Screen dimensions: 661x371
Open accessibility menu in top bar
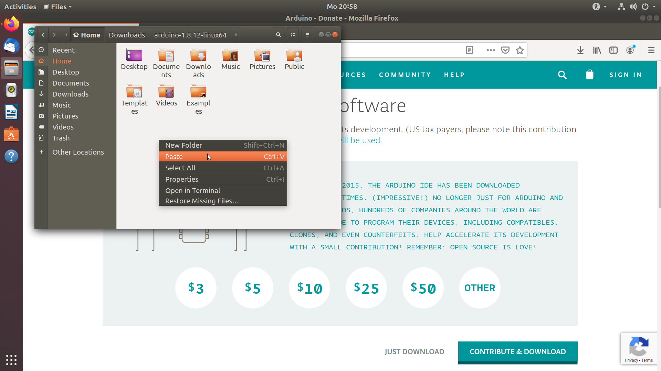[x=599, y=7]
